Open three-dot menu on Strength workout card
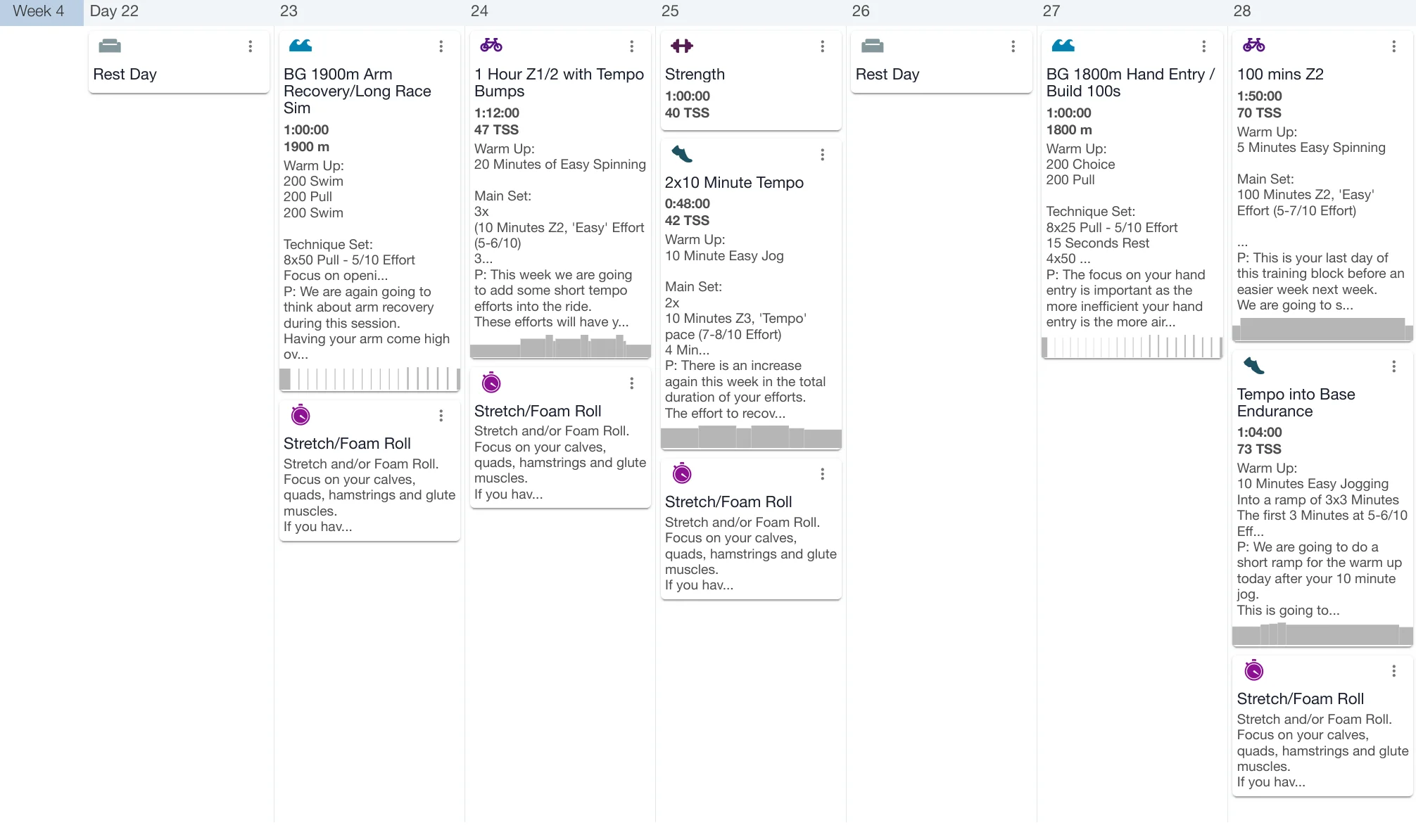The height and width of the screenshot is (830, 1416). coord(822,46)
